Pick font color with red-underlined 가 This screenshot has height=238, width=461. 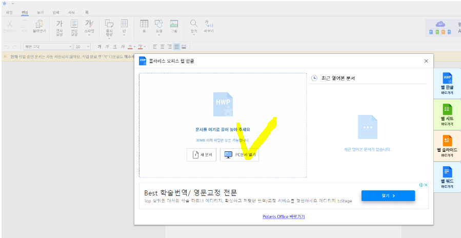tap(130, 47)
